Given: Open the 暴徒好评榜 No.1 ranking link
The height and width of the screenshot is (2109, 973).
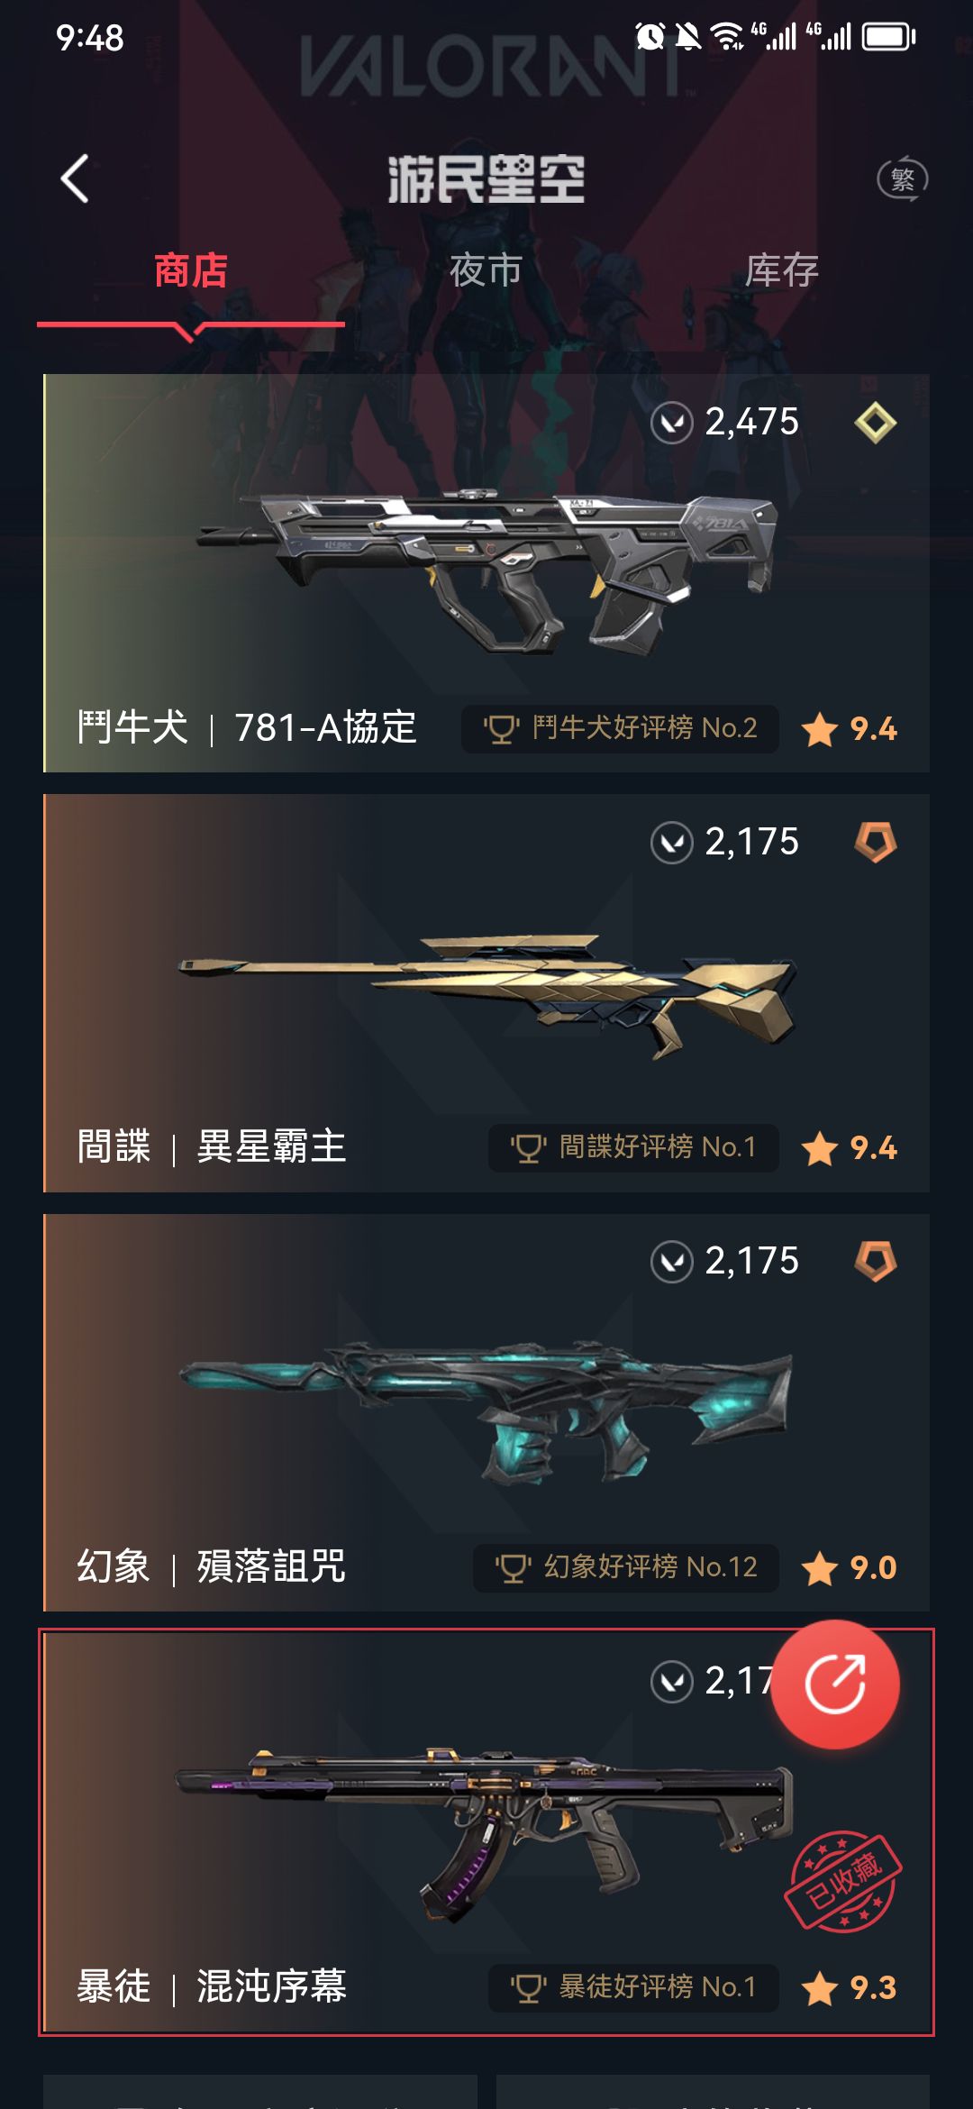Looking at the screenshot, I should pyautogui.click(x=633, y=1987).
